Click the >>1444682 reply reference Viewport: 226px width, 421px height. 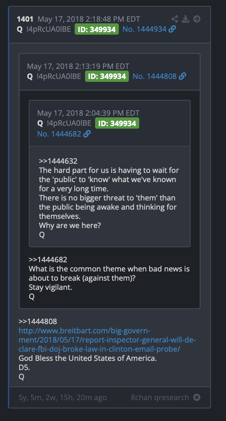pyautogui.click(x=48, y=260)
